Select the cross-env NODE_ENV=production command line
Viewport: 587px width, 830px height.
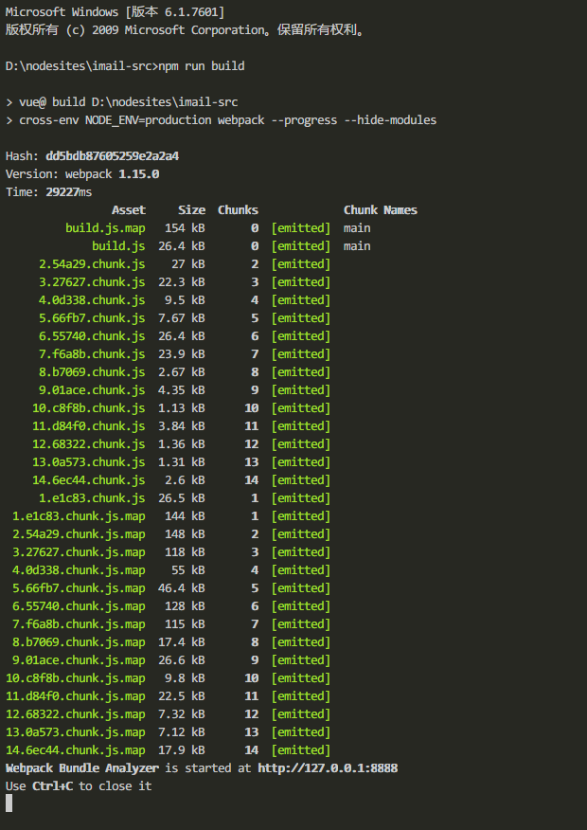(x=228, y=120)
